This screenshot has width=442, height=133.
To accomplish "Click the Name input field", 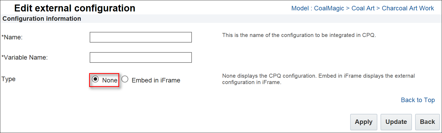I will click(141, 37).
